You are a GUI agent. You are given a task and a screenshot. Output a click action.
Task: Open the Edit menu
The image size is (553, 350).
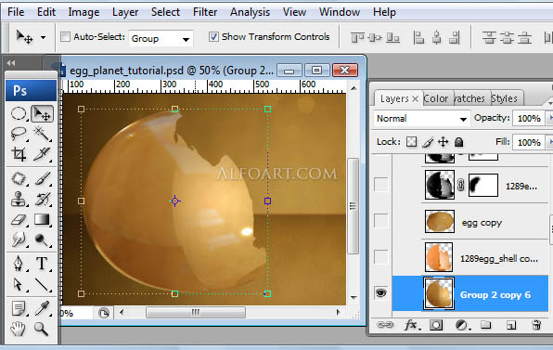[46, 12]
